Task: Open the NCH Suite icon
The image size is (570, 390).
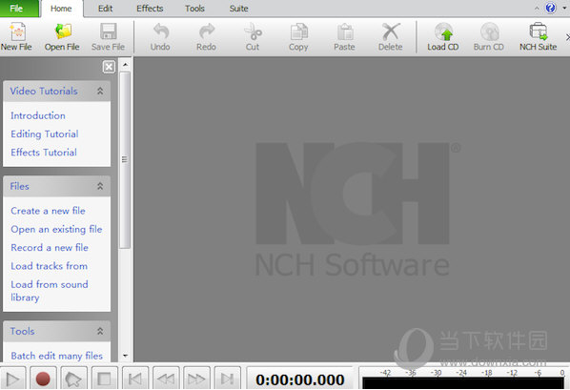Action: (538, 36)
